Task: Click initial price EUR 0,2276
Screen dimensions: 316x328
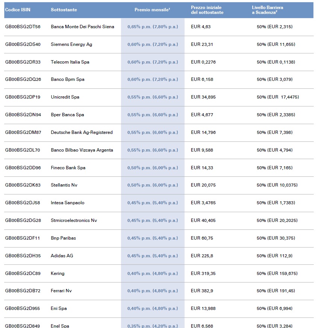Action: [203, 62]
